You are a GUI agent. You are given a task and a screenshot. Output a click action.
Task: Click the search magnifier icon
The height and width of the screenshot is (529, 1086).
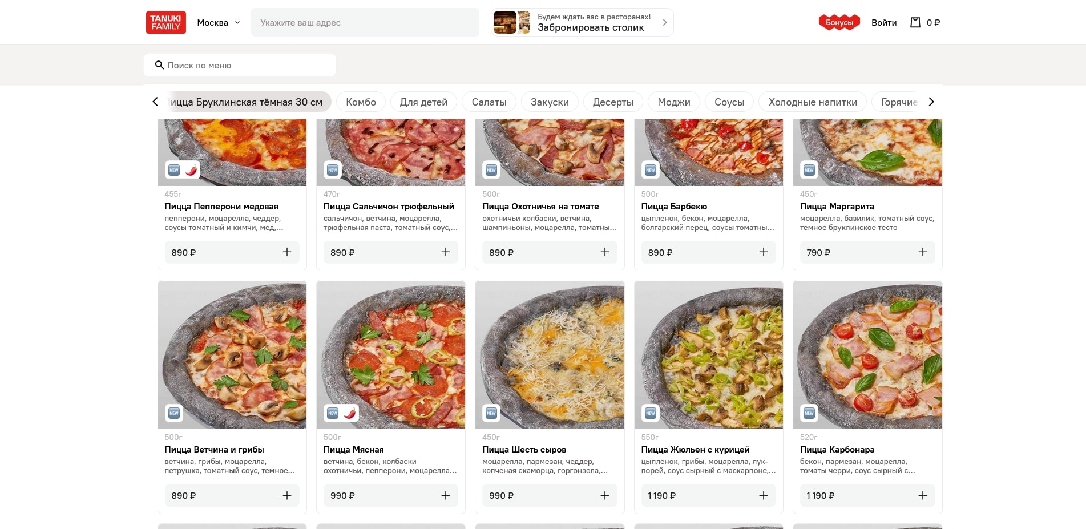coord(160,66)
